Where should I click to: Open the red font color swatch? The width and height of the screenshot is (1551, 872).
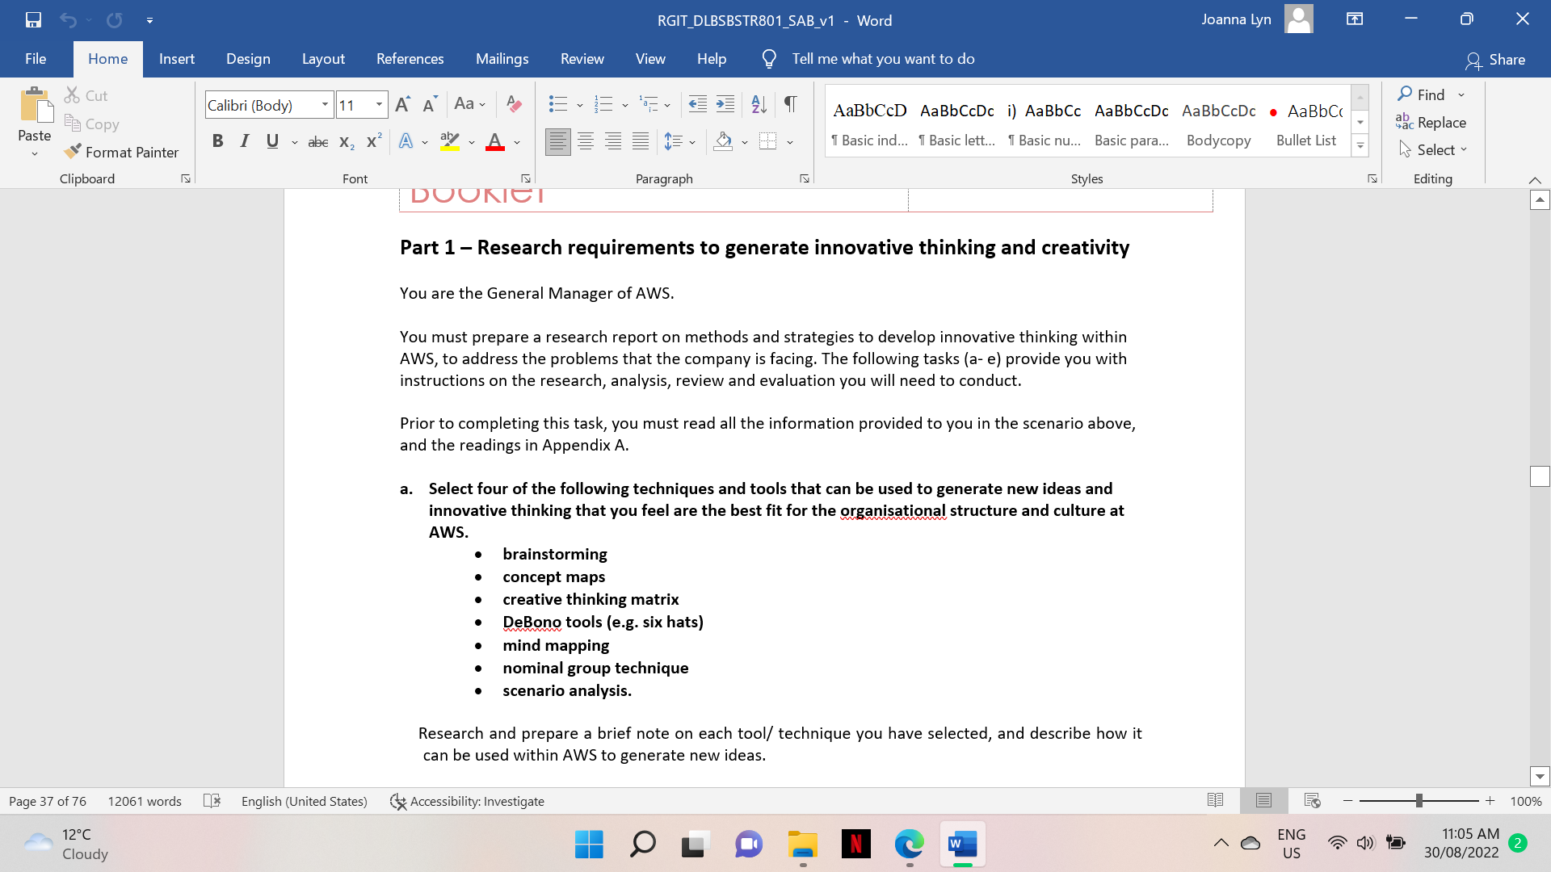point(495,142)
